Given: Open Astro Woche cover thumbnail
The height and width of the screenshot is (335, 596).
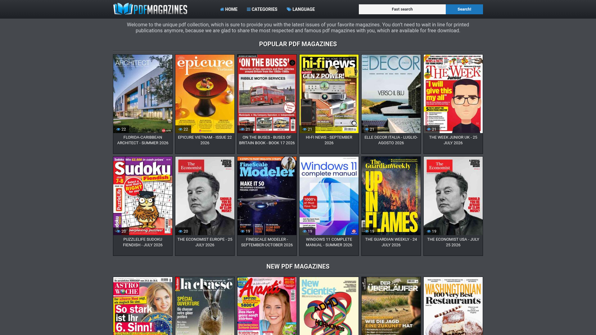Looking at the screenshot, I should 143,306.
